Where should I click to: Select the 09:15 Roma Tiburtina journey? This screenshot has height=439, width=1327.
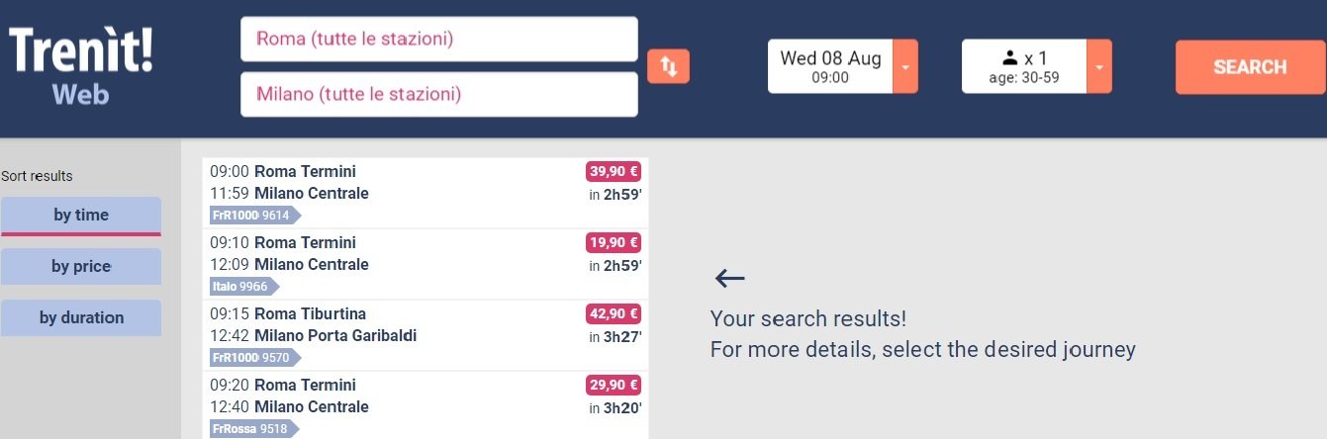tap(426, 335)
